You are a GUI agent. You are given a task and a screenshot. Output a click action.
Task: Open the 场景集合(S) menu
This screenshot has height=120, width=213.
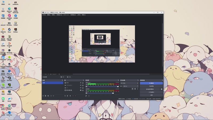(x=73, y=15)
